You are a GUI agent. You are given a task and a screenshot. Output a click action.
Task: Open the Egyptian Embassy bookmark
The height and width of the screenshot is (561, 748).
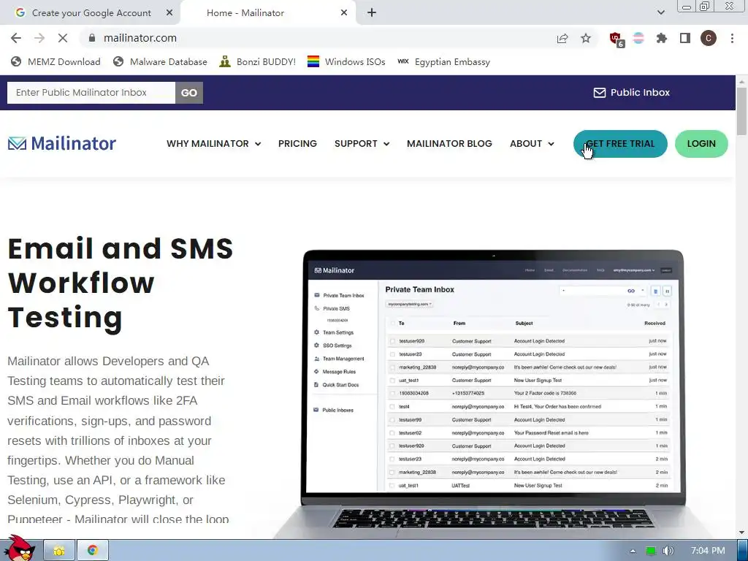click(443, 62)
